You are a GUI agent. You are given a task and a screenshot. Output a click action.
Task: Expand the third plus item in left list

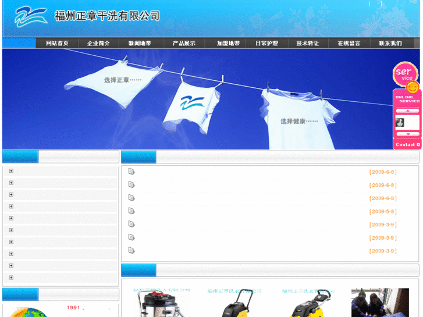pyautogui.click(x=11, y=194)
